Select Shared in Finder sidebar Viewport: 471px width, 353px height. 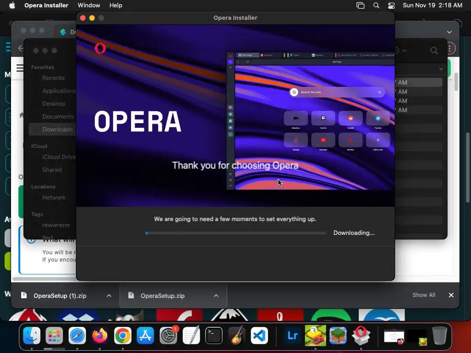52,170
